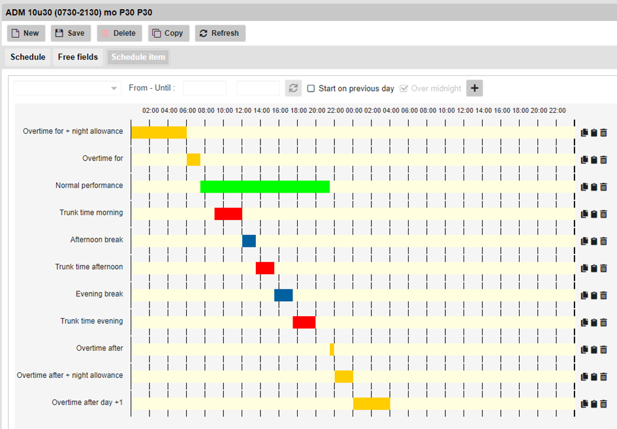Click the Normal performance row label
This screenshot has height=429, width=617.
tap(89, 185)
